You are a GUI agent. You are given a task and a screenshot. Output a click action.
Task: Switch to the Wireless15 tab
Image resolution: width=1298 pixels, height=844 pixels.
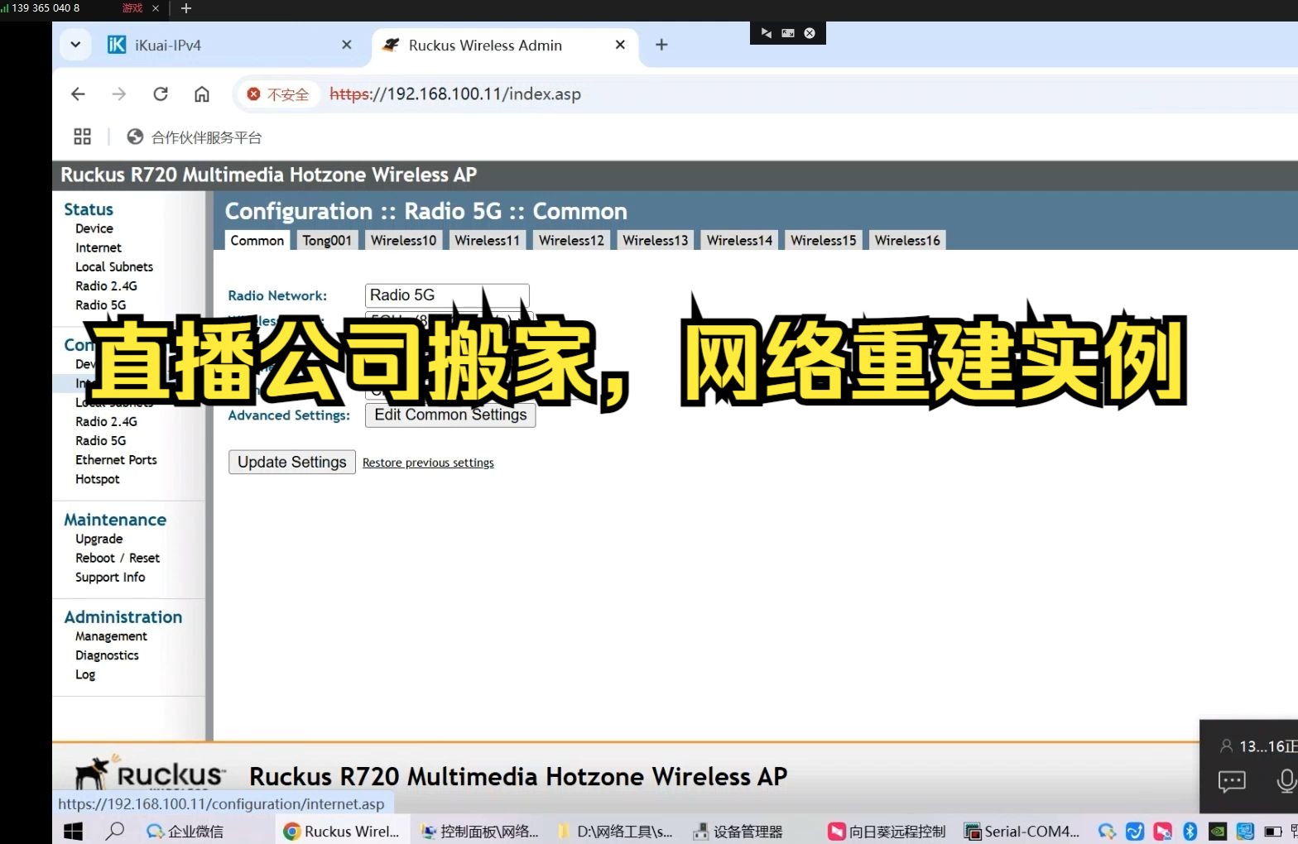click(823, 240)
